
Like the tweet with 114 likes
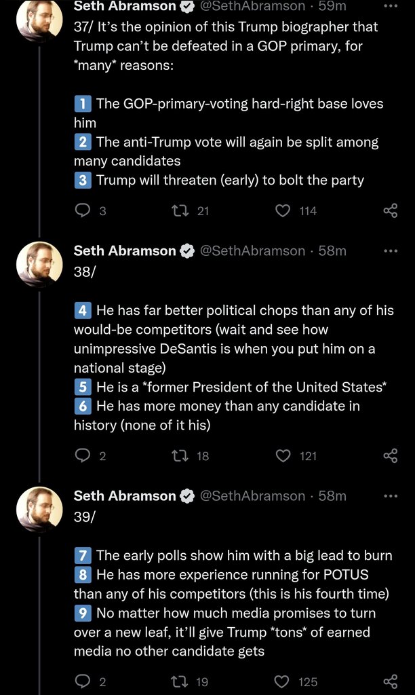(x=283, y=211)
